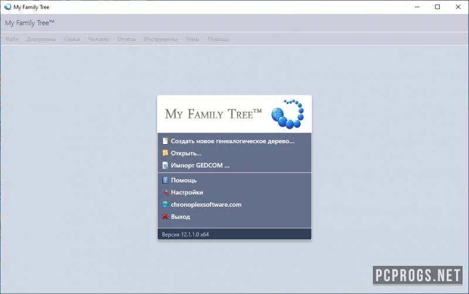Open the Отчёты menu

coord(126,39)
